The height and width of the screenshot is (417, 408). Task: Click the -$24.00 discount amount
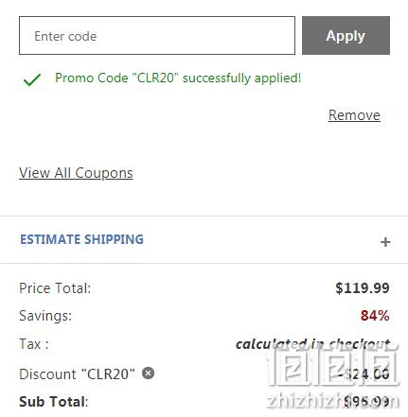coord(364,374)
